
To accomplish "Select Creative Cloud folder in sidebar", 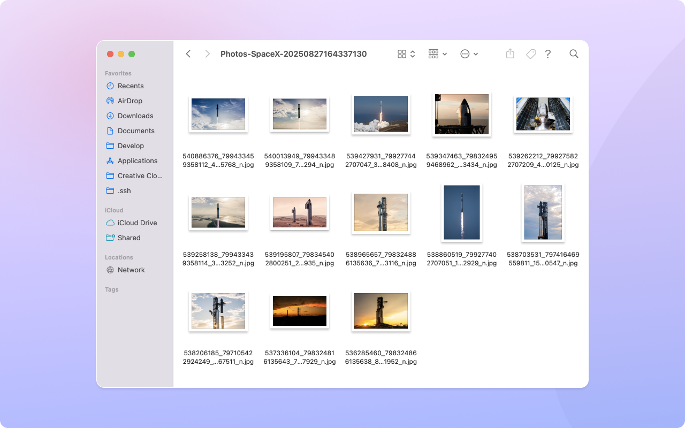I will pos(135,175).
